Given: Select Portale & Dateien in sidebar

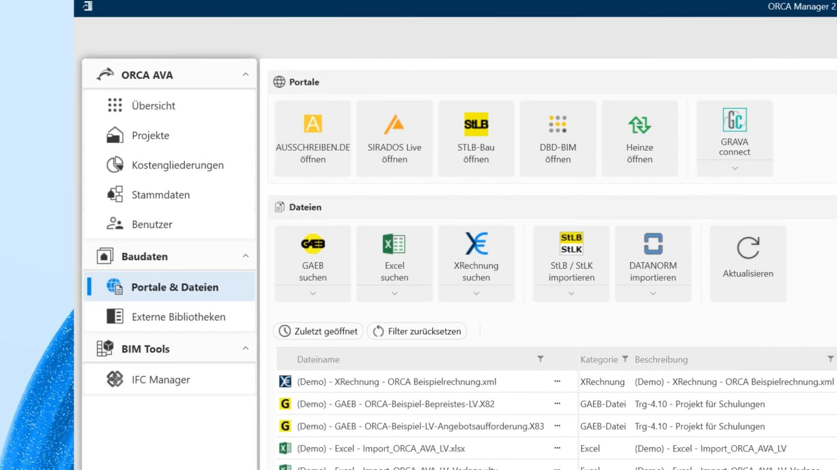Looking at the screenshot, I should click(x=169, y=287).
